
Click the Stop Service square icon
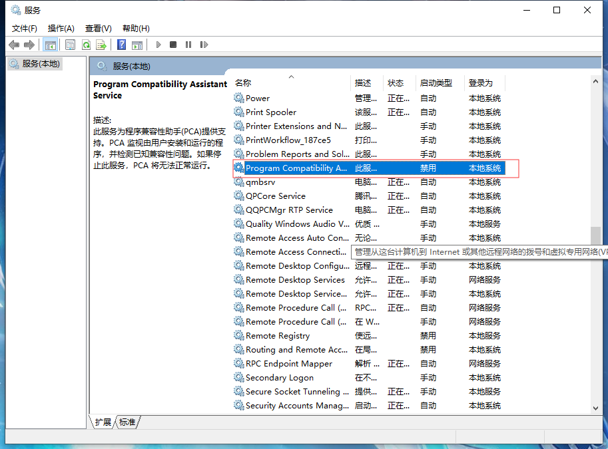(x=173, y=45)
